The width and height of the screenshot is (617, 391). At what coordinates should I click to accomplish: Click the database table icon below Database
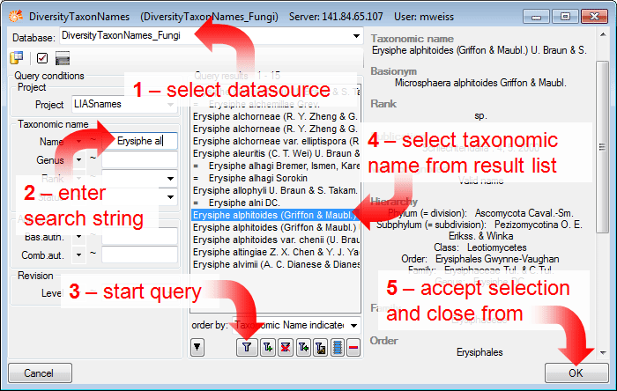click(18, 58)
